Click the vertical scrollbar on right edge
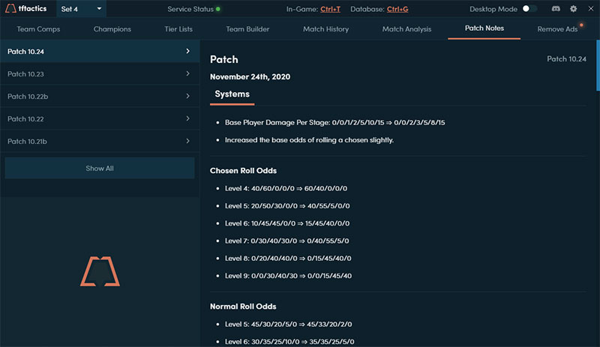This screenshot has height=347, width=600. pyautogui.click(x=597, y=67)
